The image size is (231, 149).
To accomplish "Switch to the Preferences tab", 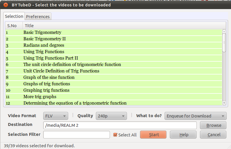I will click(38, 16).
